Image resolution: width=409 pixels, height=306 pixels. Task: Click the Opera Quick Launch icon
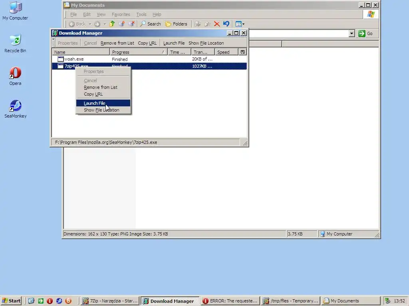pos(50,301)
